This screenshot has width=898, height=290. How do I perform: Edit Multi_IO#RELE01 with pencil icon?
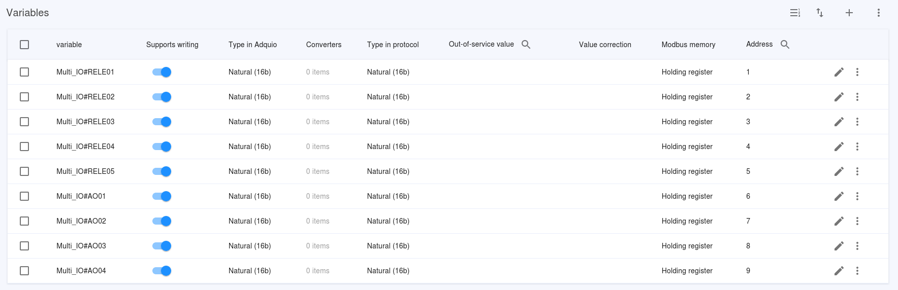[839, 72]
